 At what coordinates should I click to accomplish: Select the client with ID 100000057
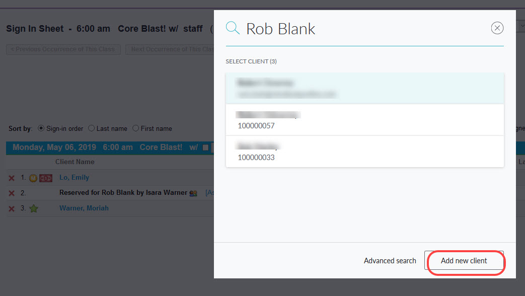(x=364, y=120)
